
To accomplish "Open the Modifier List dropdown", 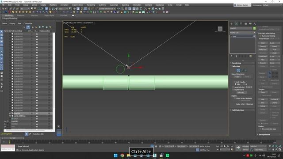I will 243,33.
